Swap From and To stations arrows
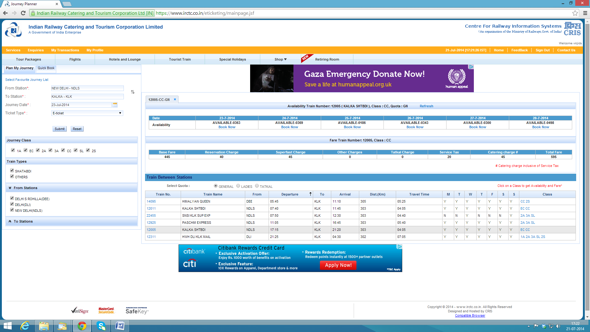Image resolution: width=590 pixels, height=332 pixels. click(133, 92)
